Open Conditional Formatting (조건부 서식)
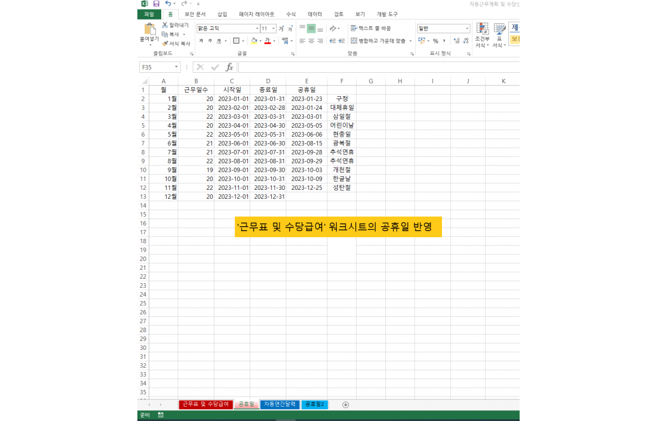 (482, 36)
